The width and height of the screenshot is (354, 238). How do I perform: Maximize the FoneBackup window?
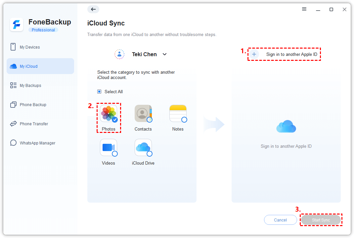pos(331,9)
